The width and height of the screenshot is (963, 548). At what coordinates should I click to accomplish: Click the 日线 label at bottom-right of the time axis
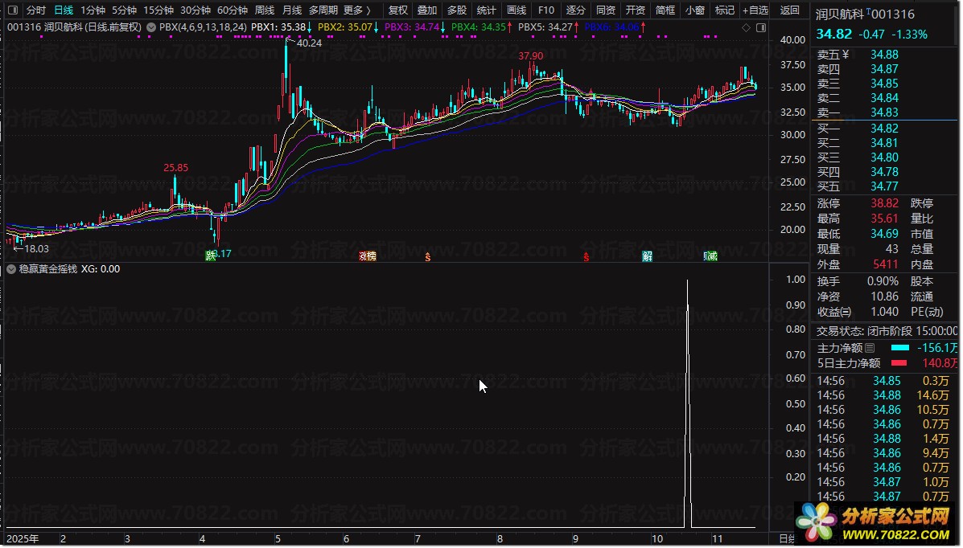pos(786,539)
